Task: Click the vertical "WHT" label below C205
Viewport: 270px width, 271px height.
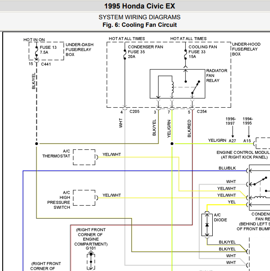Action: [x=121, y=123]
